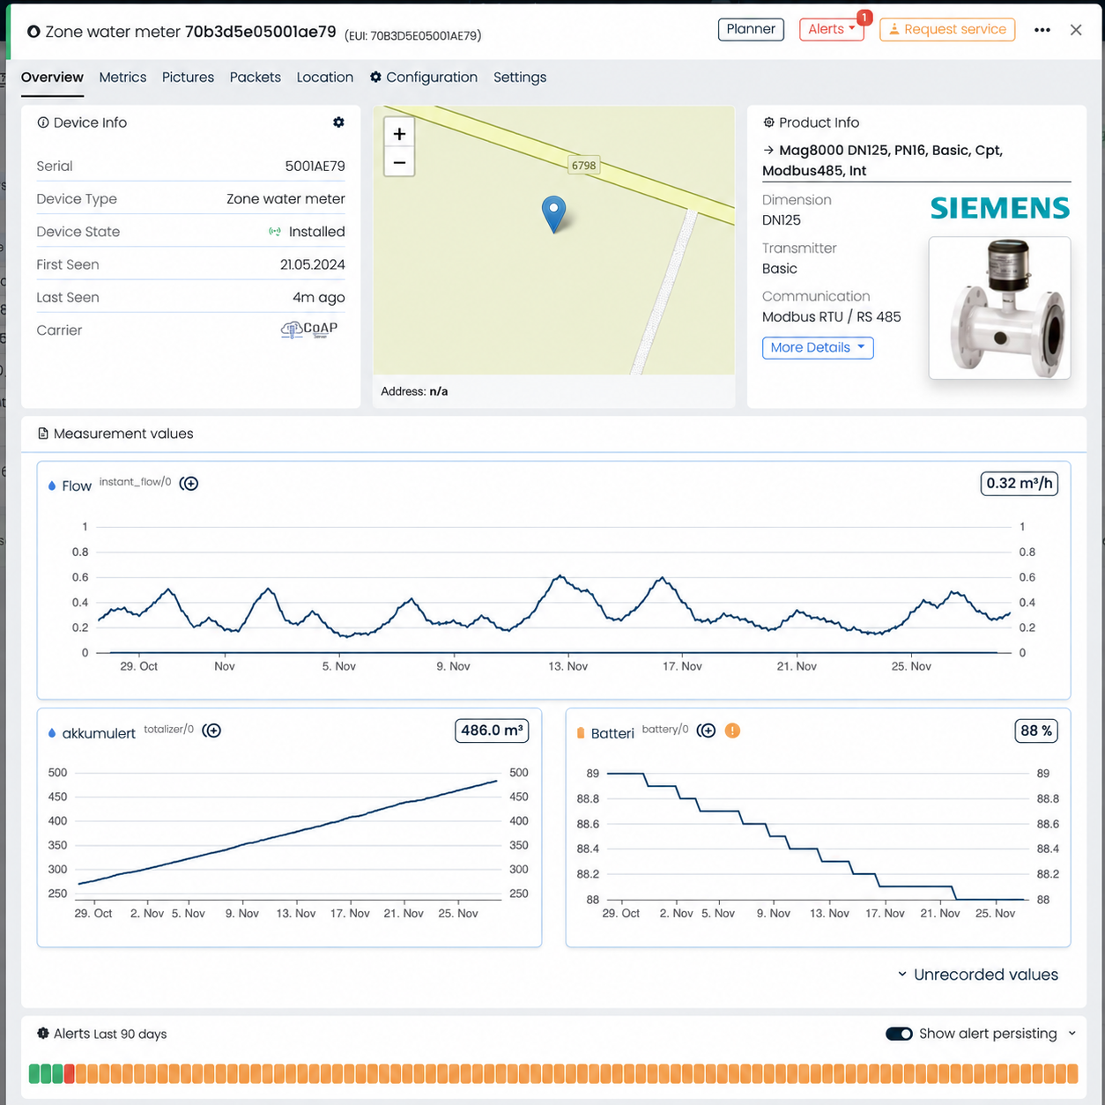This screenshot has width=1105, height=1105.
Task: Zoom out on the map
Action: click(x=399, y=162)
